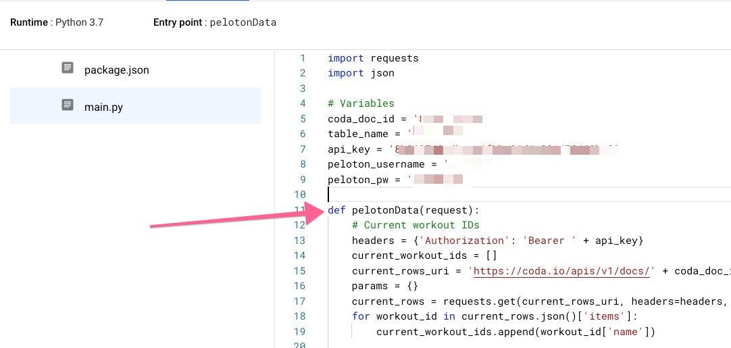Click line number 19 in the gutter

click(x=300, y=332)
